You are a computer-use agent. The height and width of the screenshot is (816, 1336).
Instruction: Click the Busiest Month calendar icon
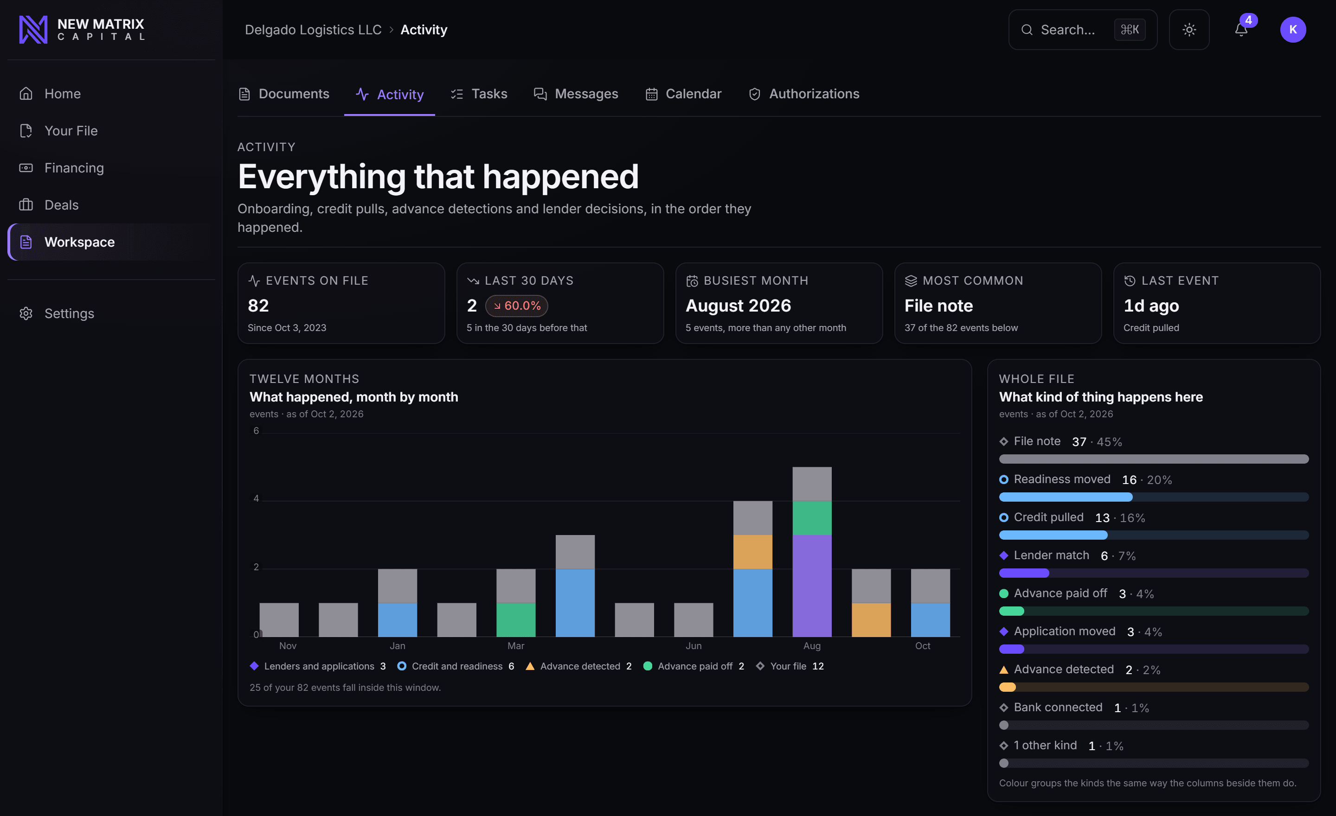(x=692, y=280)
